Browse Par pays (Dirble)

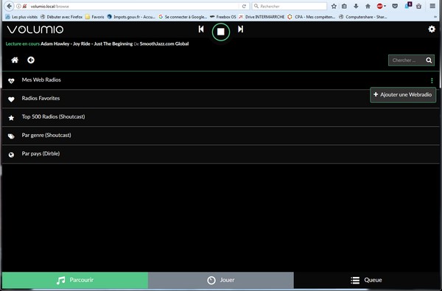pyautogui.click(x=221, y=154)
